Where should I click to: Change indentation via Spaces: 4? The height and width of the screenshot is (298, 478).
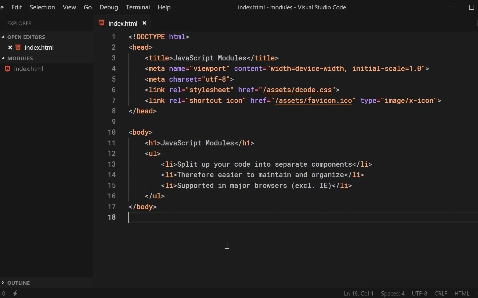[x=393, y=294]
